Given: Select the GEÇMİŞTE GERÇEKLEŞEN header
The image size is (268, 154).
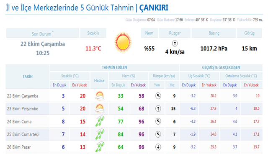Looking at the screenshot, I should (x=221, y=67).
